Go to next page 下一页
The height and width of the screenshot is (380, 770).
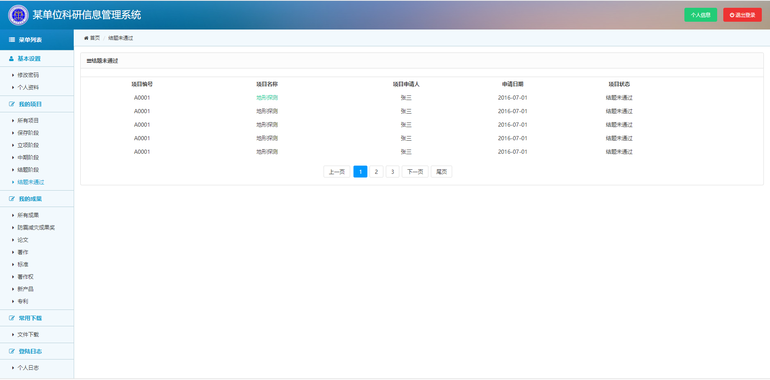pos(415,172)
